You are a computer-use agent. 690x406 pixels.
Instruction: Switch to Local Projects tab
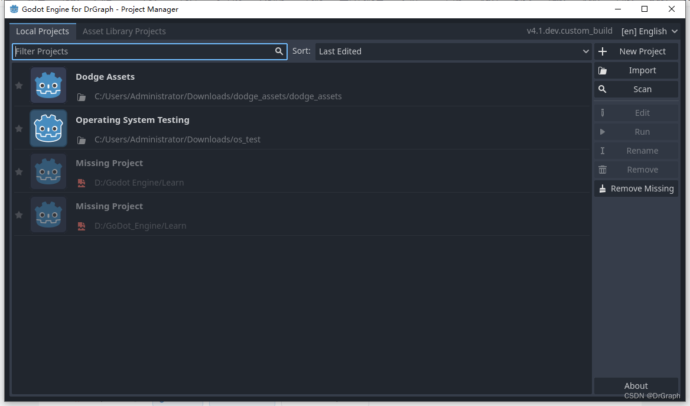[x=43, y=31]
